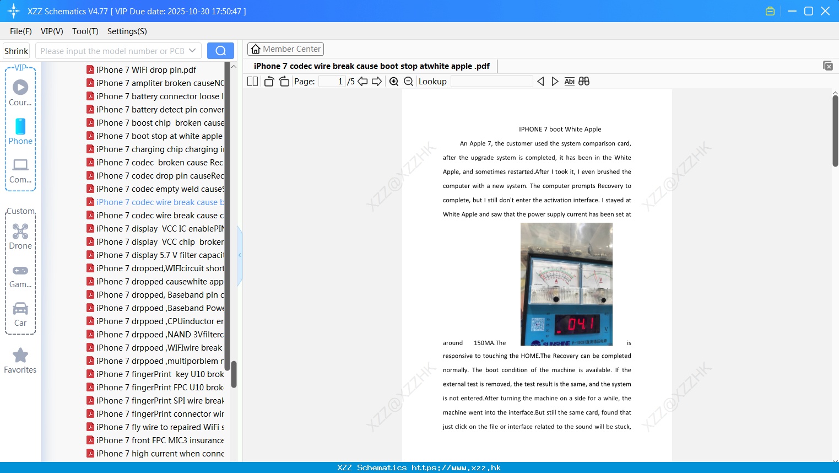Screen dimensions: 839x473
Task: Click the detach document window icon
Action: (x=827, y=66)
